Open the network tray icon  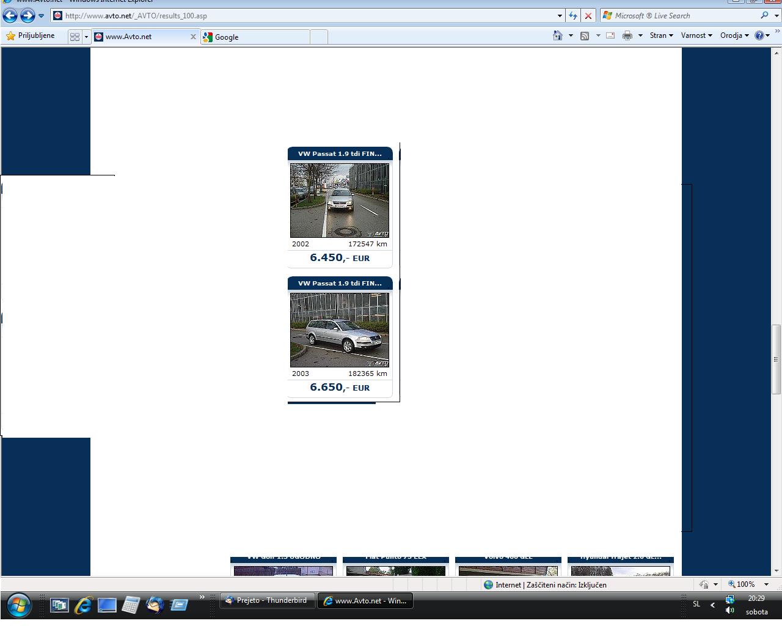click(729, 599)
